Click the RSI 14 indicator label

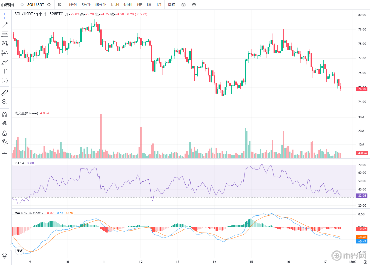tap(19, 163)
